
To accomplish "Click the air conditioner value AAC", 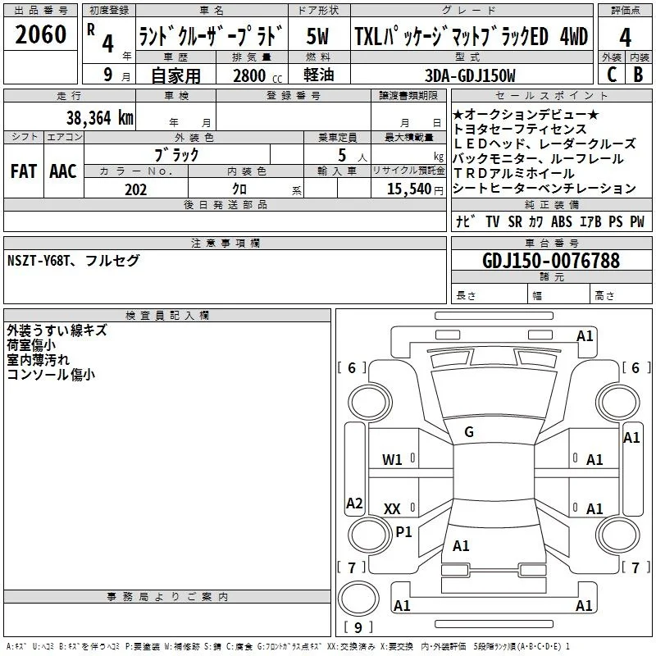I will (63, 171).
